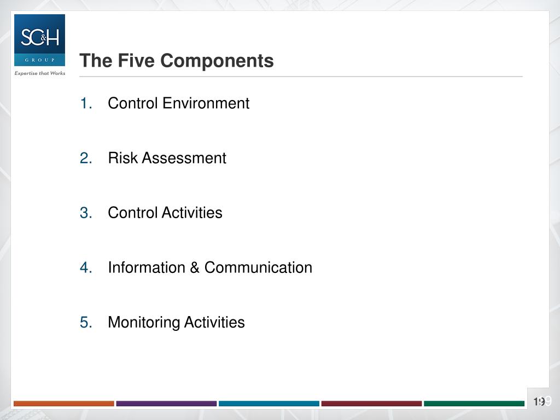Select the 'Risk Assessment' text
The image size is (560, 420).
[x=167, y=158]
